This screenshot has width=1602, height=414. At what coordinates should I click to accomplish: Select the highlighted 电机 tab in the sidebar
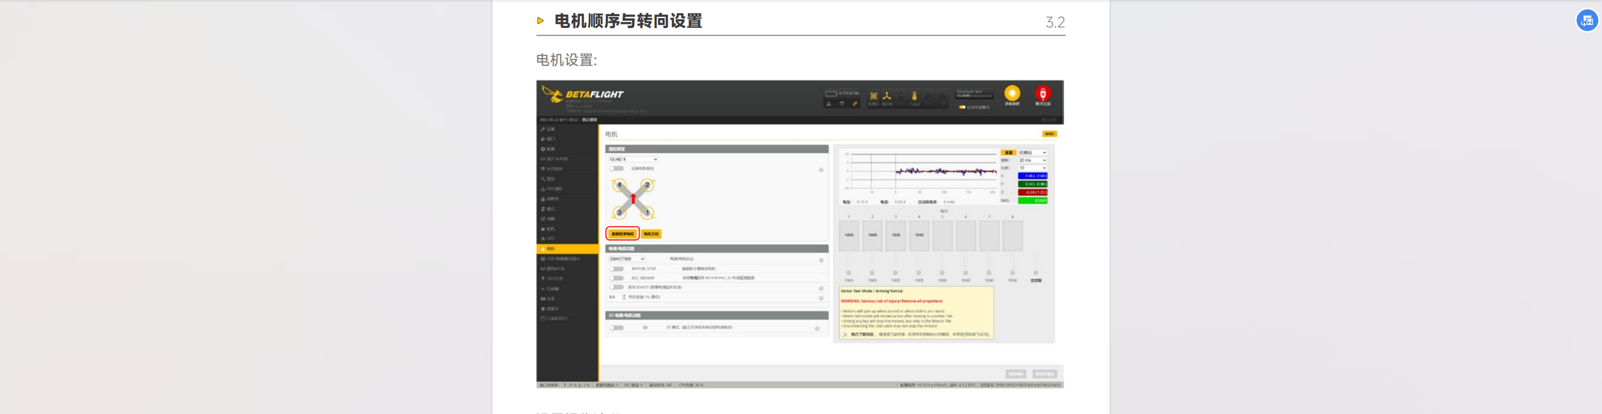coord(566,249)
